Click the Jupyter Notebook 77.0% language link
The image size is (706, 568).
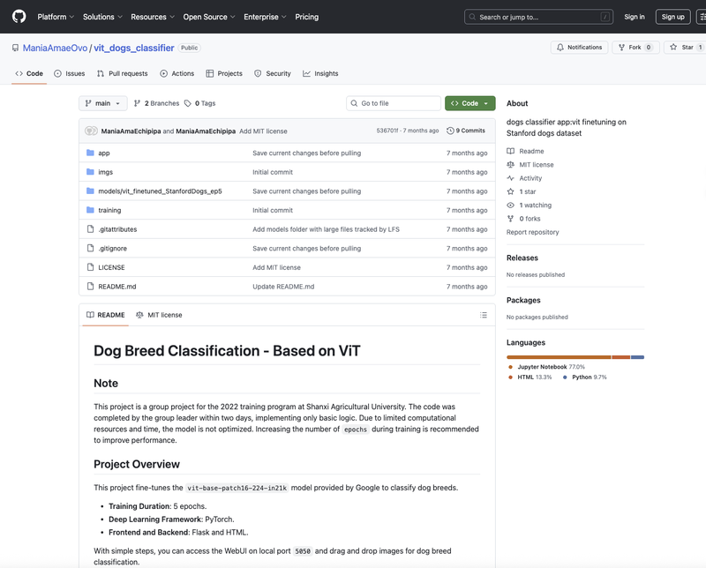[x=546, y=367]
